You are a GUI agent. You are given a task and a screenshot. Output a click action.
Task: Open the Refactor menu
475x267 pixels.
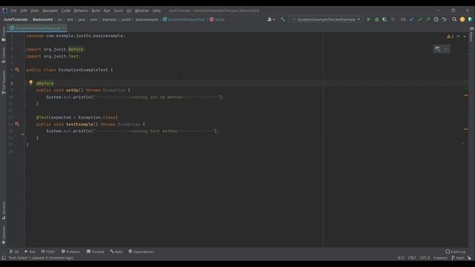[81, 10]
